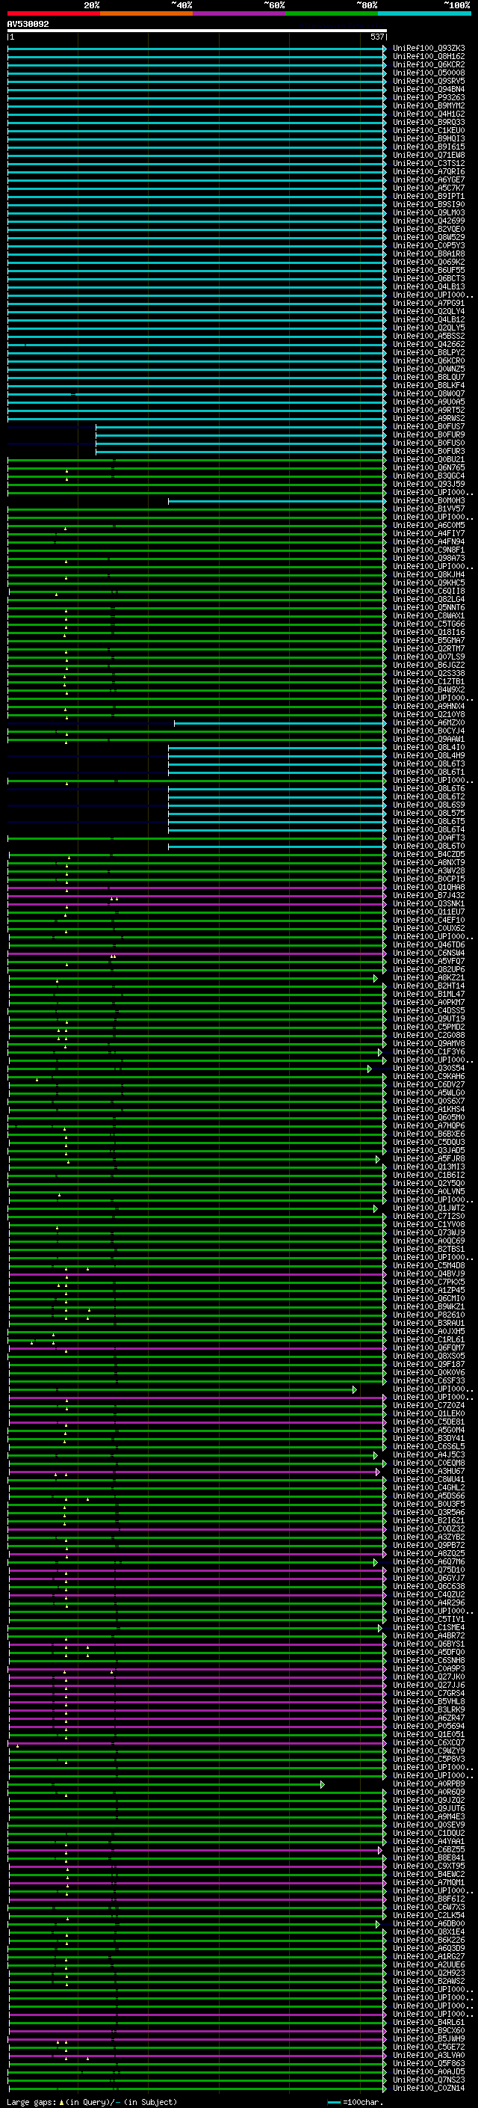The height and width of the screenshot is (2108, 478).
Task: Select label UniRef100_A5BSS2
Action: pyautogui.click(x=429, y=337)
